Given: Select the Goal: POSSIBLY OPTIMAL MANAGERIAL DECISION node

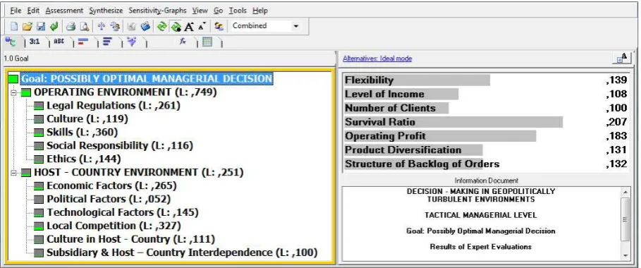Looking at the screenshot, I should pos(147,78).
